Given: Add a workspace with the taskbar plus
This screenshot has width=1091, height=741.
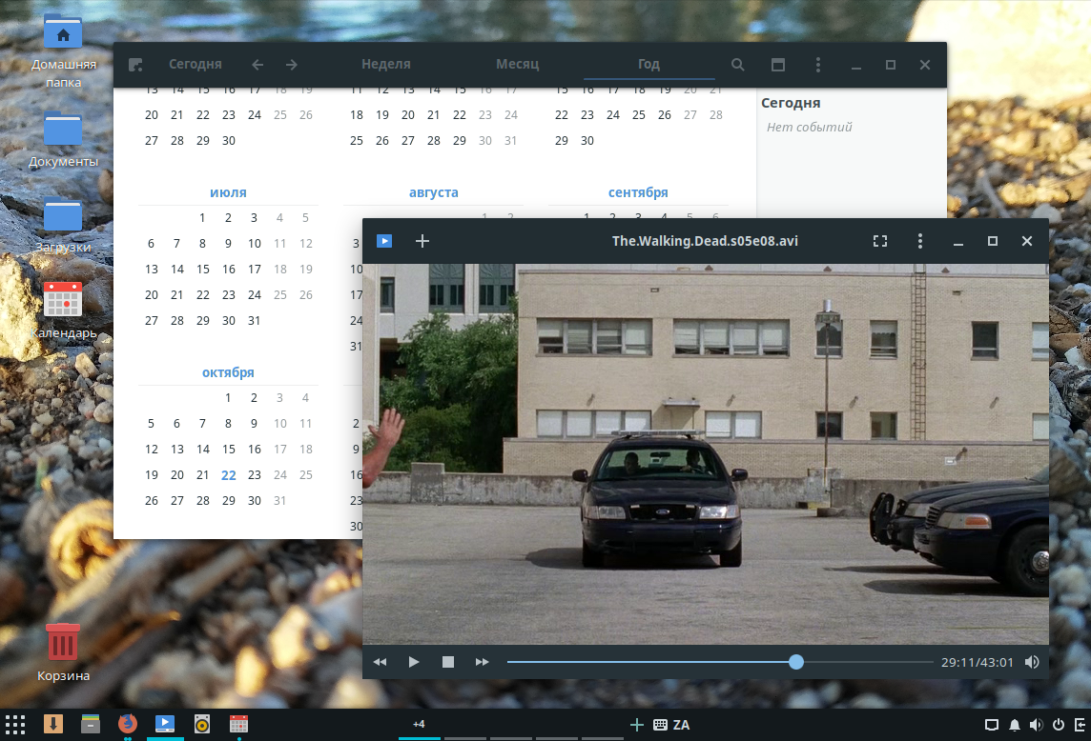Looking at the screenshot, I should 637,725.
